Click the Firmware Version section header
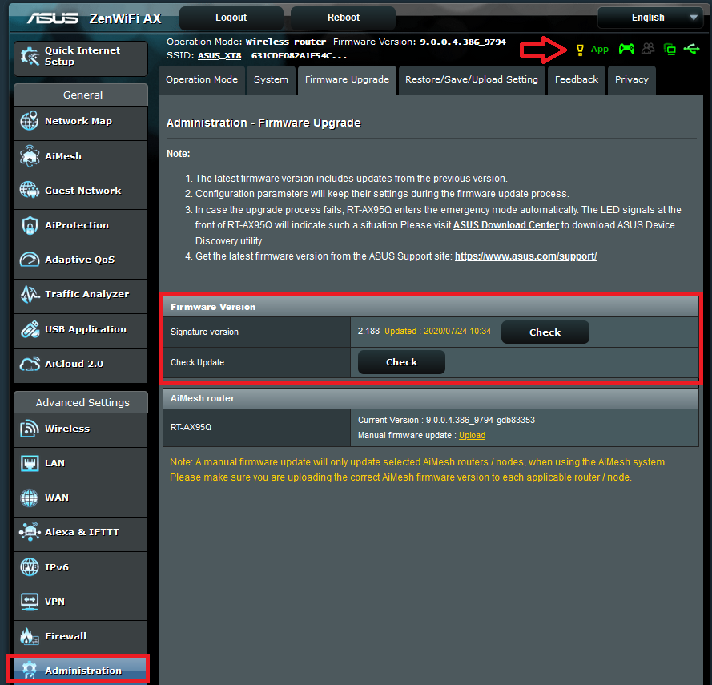Viewport: 712px width, 685px height. pyautogui.click(x=430, y=307)
